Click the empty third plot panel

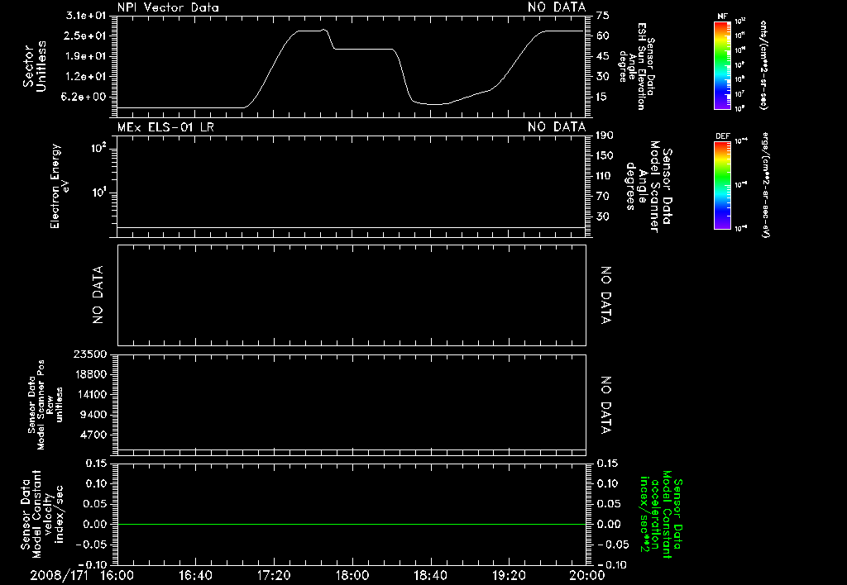click(352, 295)
